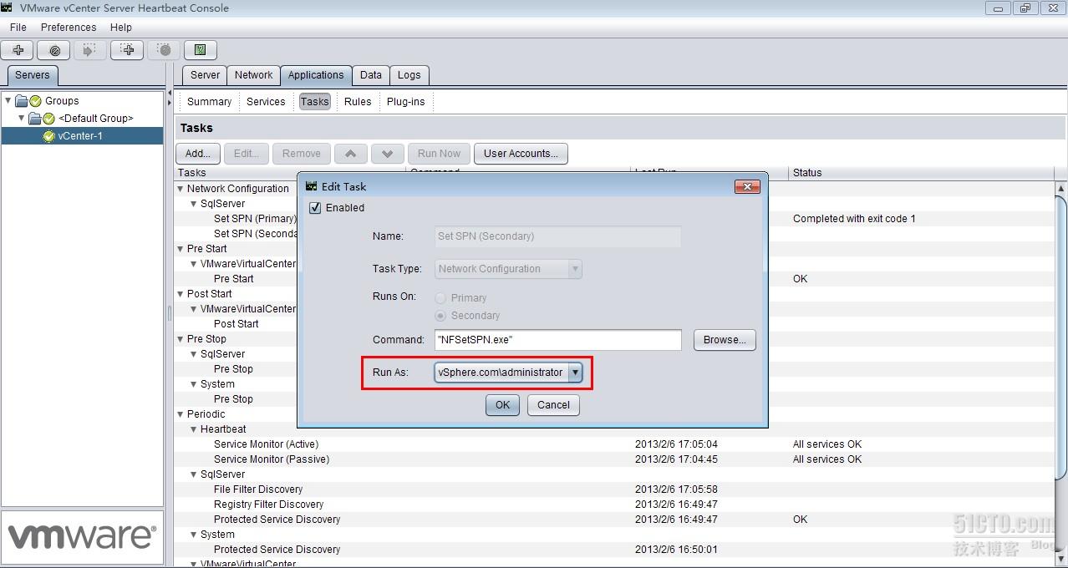Image resolution: width=1068 pixels, height=568 pixels.
Task: Click into the Command input field
Action: 558,340
